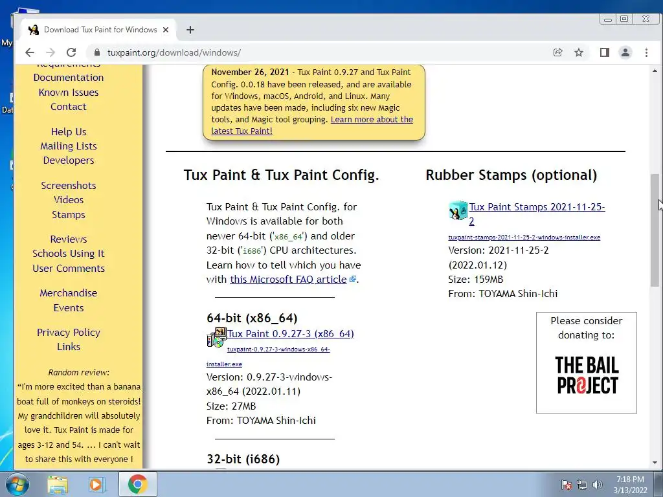Open Privacy Policy sidebar link
The image size is (663, 497).
(x=69, y=332)
